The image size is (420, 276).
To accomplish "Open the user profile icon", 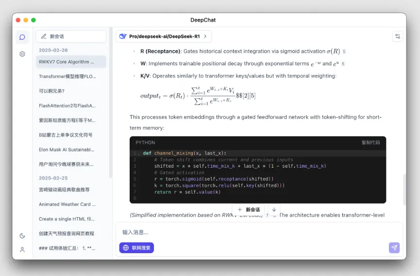I will click(22, 250).
